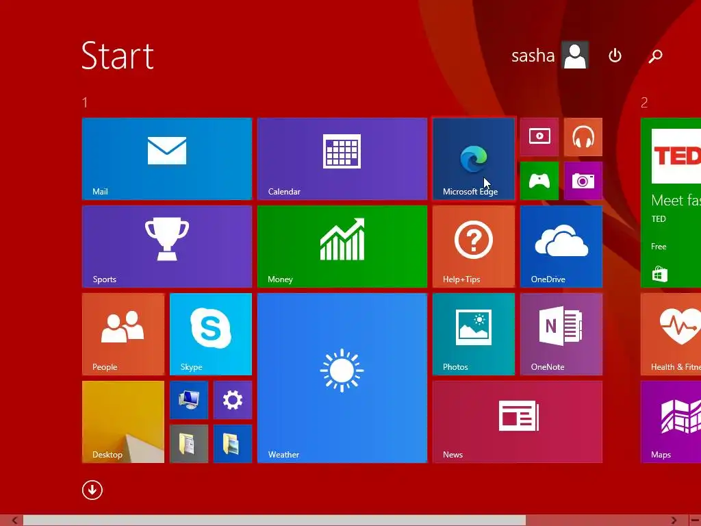Open the Health & Fitness tile
Screen dimensions: 701x526
coord(671,334)
